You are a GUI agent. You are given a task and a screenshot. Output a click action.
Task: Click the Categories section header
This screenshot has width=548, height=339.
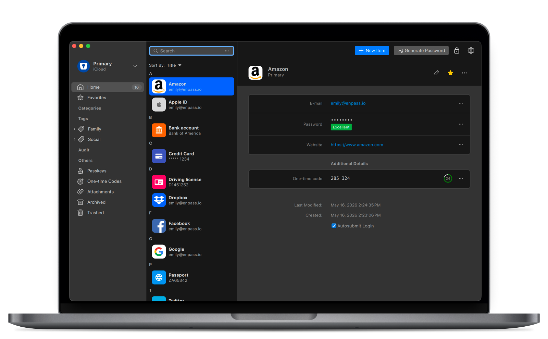click(x=90, y=108)
